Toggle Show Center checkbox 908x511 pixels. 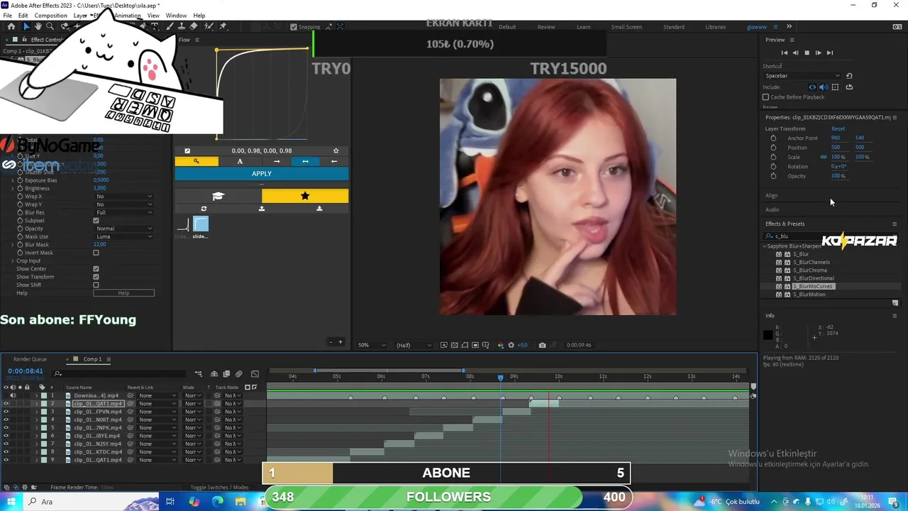[x=96, y=269]
